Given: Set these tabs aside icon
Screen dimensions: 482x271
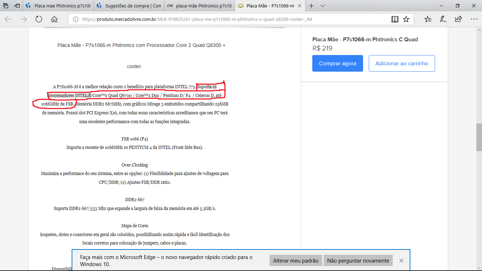Looking at the screenshot, I should click(17, 6).
